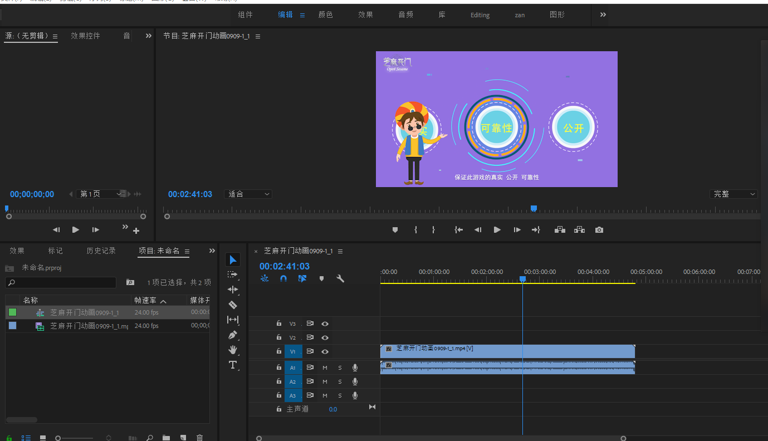Switch project panel to icon view
This screenshot has height=441, width=768.
(43, 438)
